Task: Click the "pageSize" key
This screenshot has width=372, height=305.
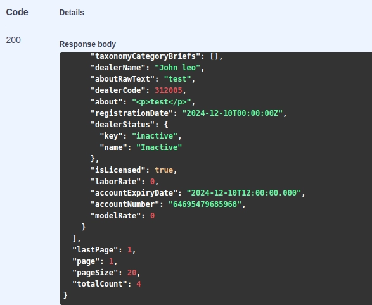Action: point(95,273)
